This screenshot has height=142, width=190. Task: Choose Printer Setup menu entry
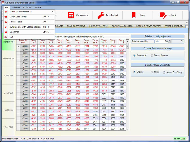29,22
